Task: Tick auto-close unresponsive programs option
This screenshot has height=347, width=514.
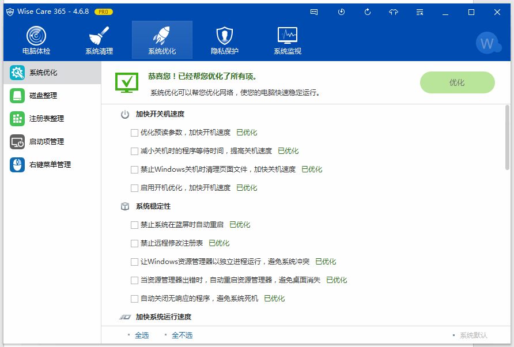Action: [x=134, y=298]
